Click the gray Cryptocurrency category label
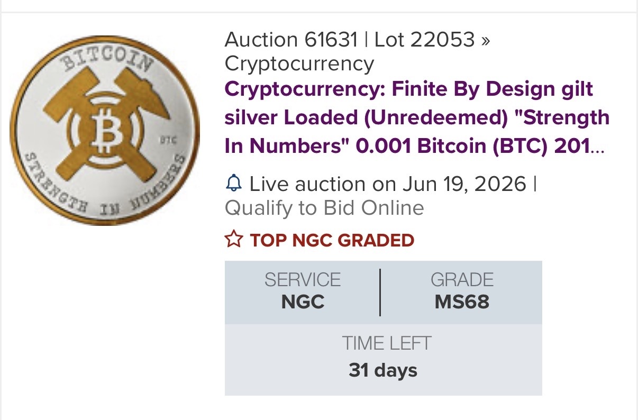638x420 pixels. coord(299,63)
